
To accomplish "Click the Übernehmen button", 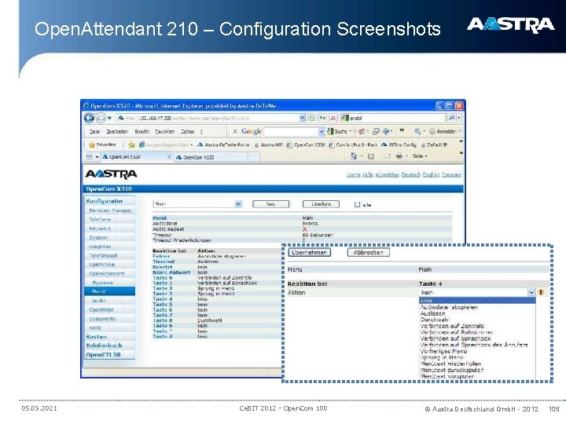I will [x=310, y=252].
